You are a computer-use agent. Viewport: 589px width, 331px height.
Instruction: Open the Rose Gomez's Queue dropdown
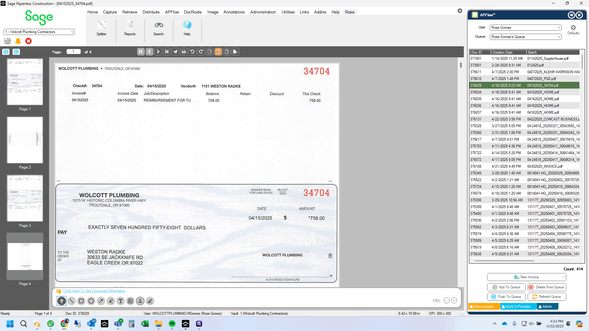point(525,37)
